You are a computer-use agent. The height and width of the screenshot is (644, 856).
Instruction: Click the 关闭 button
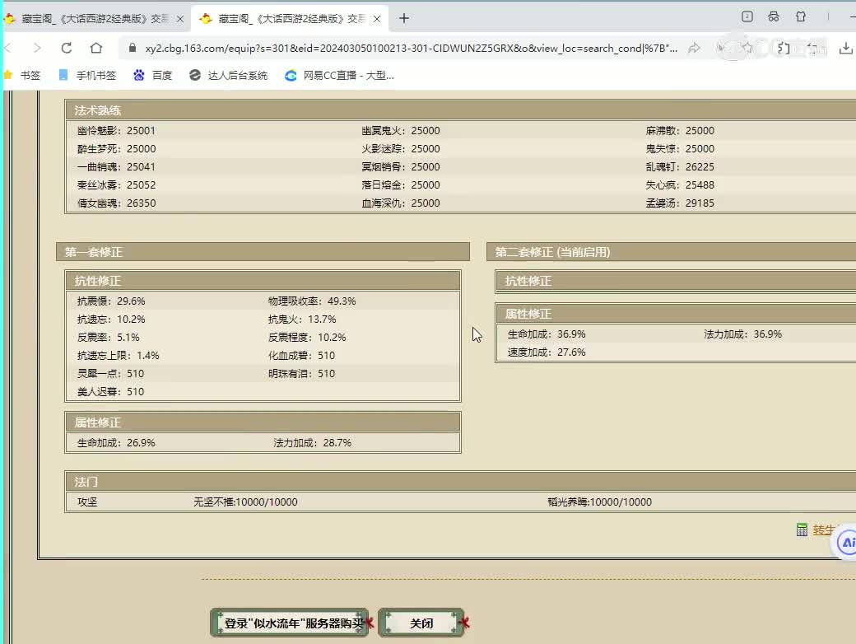click(421, 623)
